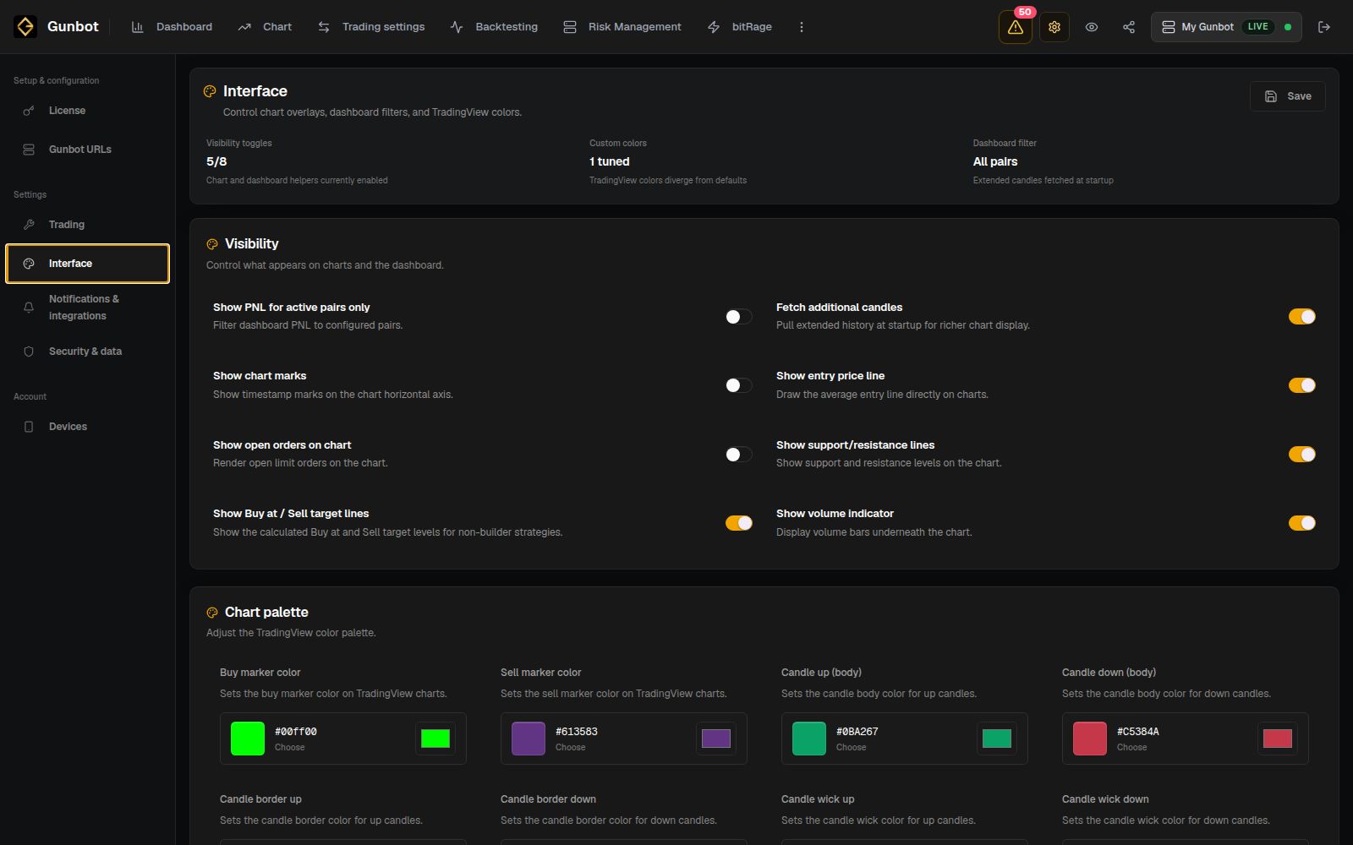Viewport: 1353px width, 845px height.
Task: Open the warning alerts icon with badge 50
Action: 1016,27
